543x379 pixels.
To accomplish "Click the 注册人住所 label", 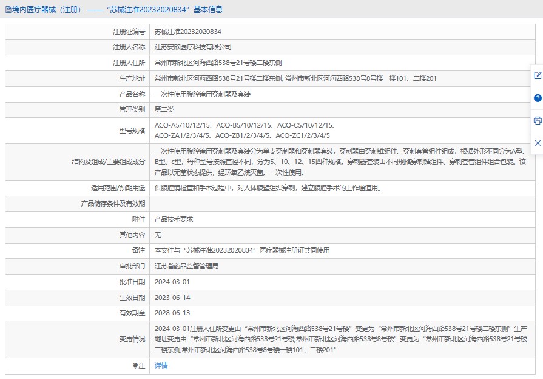I will [129, 63].
